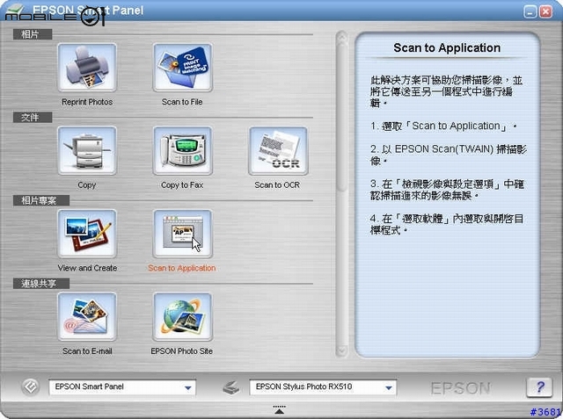Click the 相片專案 category header

pos(41,201)
